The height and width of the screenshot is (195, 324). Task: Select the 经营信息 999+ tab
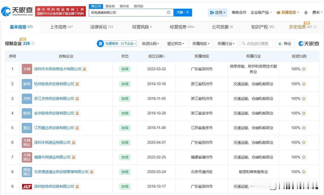coord(182,27)
